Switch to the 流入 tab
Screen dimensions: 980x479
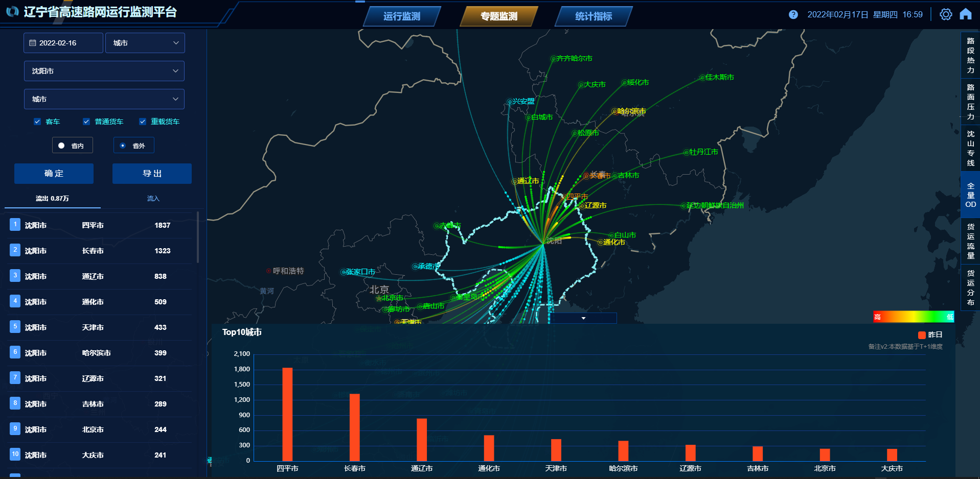pyautogui.click(x=153, y=199)
